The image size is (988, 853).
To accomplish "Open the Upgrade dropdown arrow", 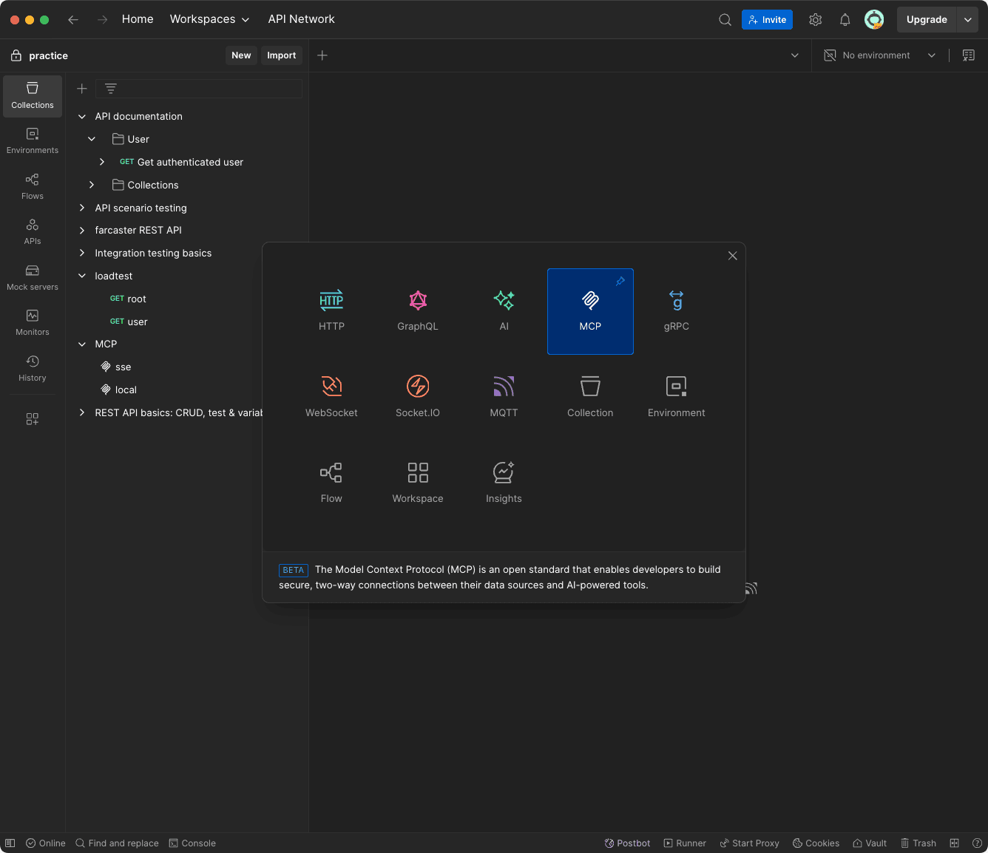I will [x=967, y=20].
